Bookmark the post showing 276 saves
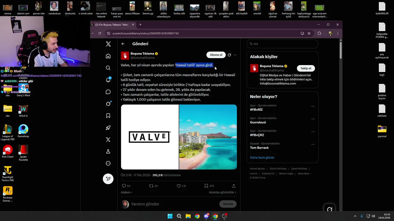 (x=206, y=186)
